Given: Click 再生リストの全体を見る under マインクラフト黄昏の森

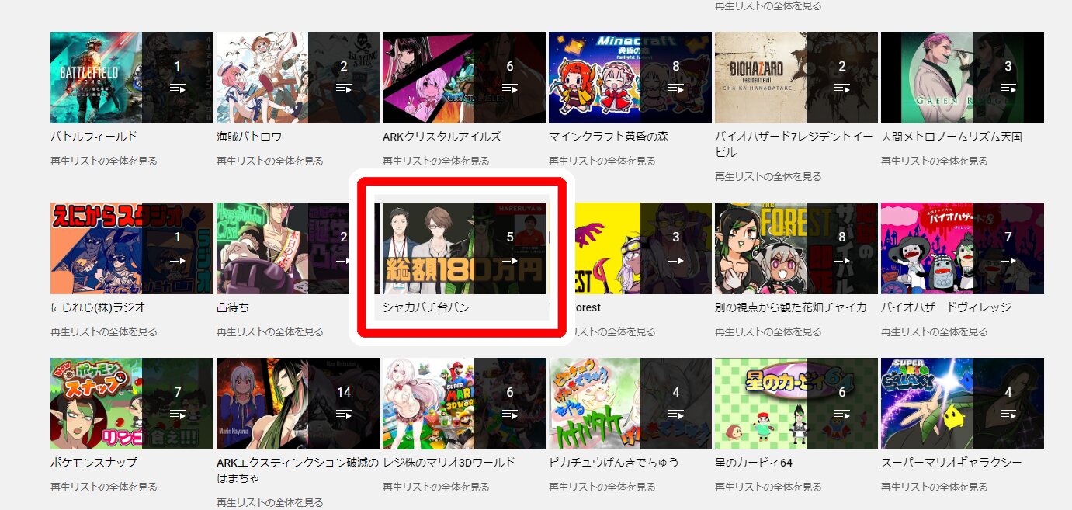Looking at the screenshot, I should (602, 161).
